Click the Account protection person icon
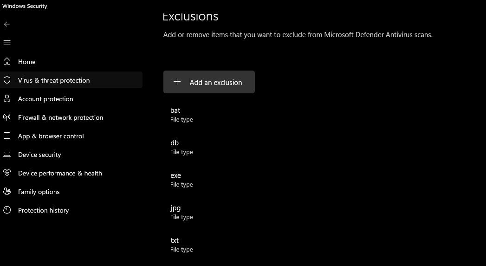Image resolution: width=486 pixels, height=266 pixels. click(7, 98)
